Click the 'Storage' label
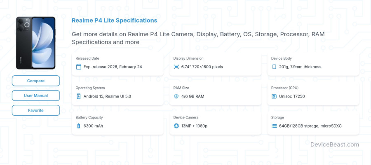The height and width of the screenshot is (165, 371). 277,117
